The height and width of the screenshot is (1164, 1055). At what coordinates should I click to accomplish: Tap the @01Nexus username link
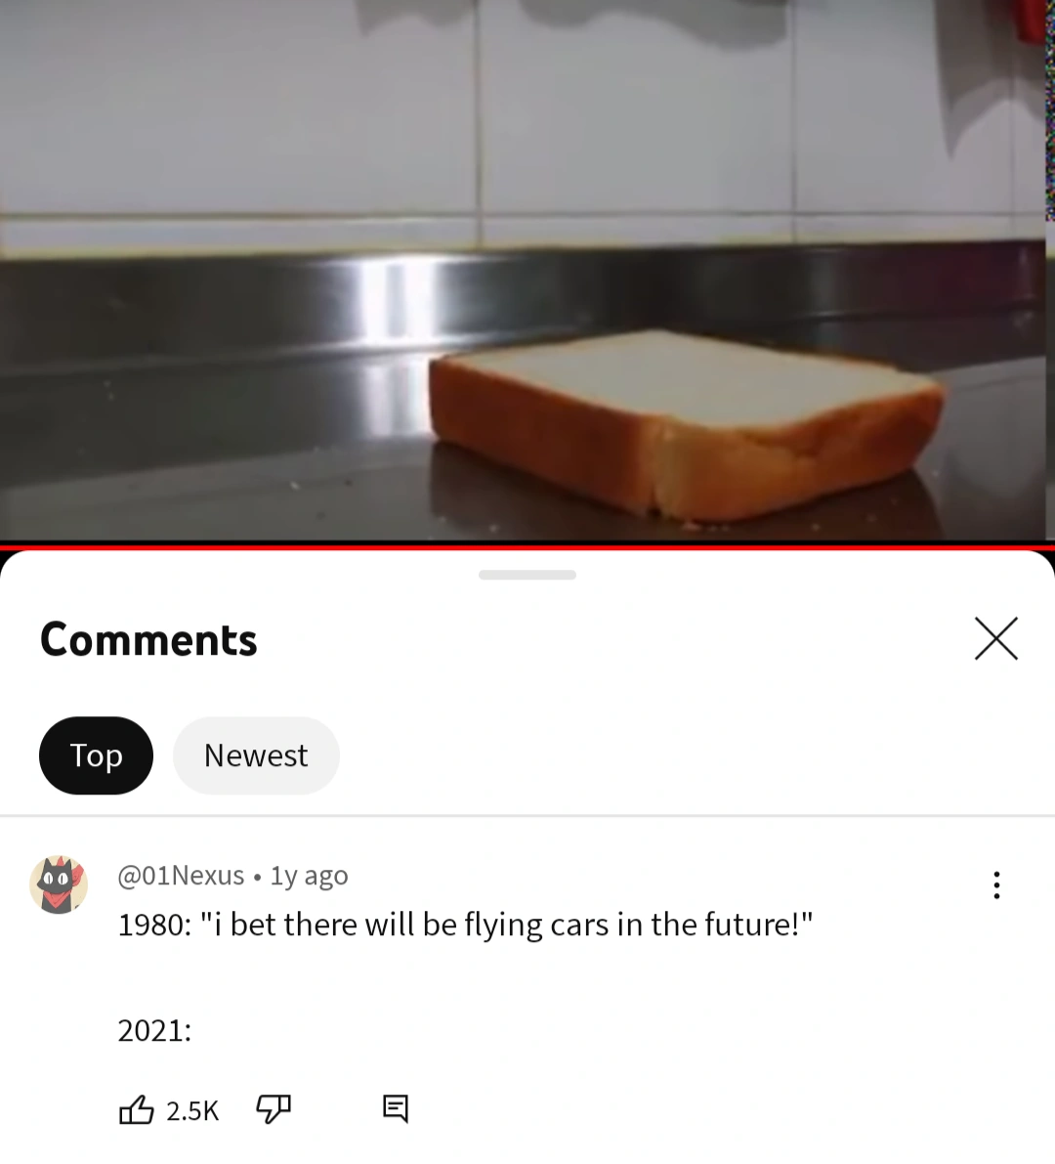point(181,876)
